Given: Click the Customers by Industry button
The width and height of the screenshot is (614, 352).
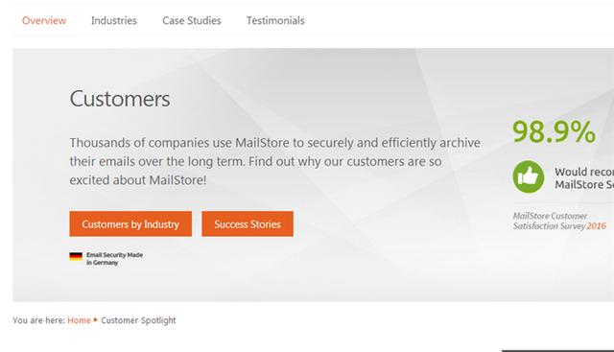Looking at the screenshot, I should pos(130,224).
